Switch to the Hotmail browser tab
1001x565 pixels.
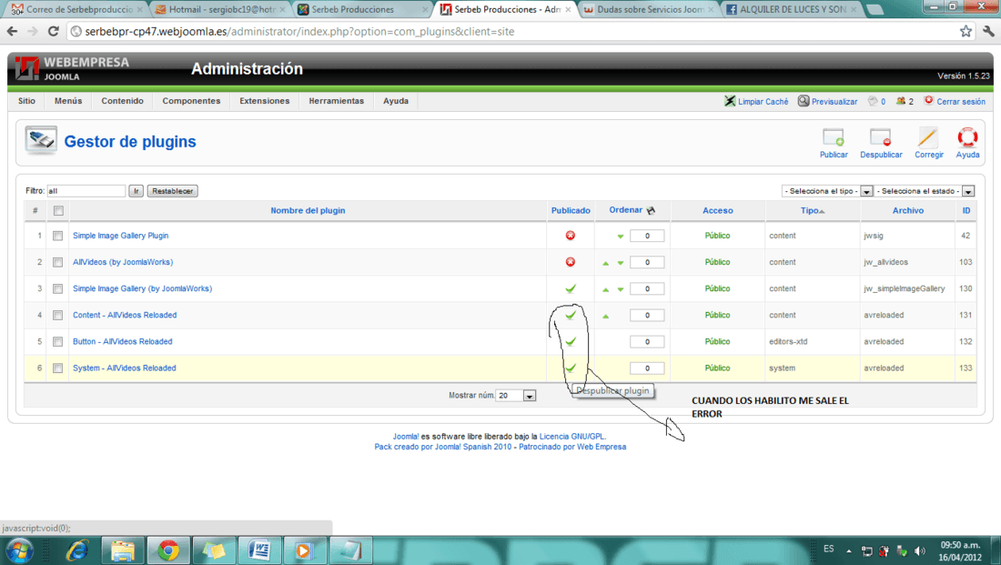[219, 10]
